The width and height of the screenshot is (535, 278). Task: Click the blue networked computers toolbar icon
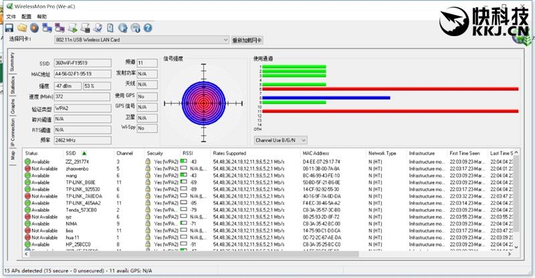click(47, 28)
